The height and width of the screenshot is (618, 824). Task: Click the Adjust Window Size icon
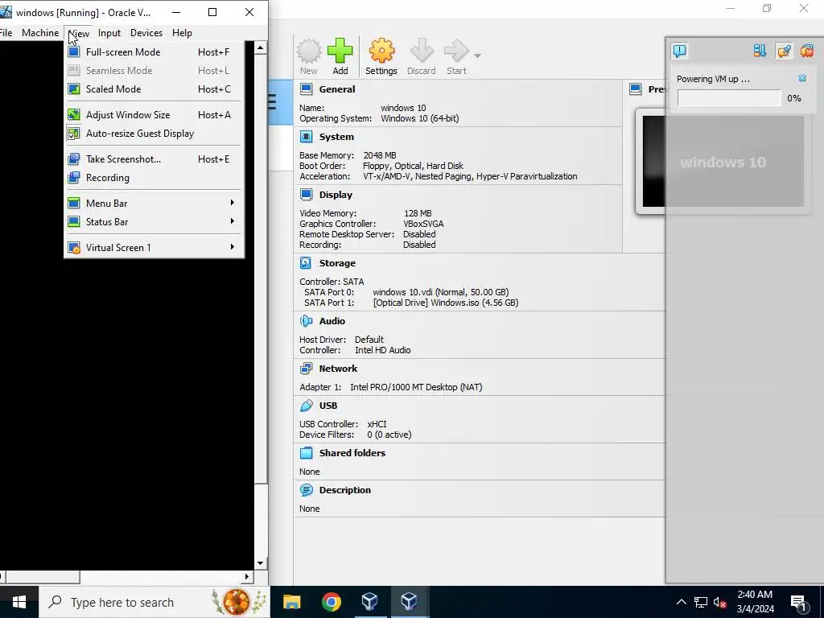tap(74, 114)
